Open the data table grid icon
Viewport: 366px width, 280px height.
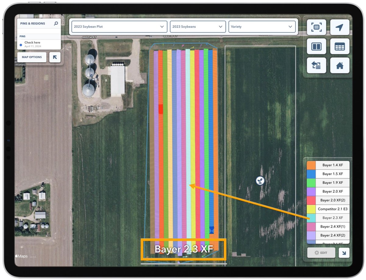point(339,46)
